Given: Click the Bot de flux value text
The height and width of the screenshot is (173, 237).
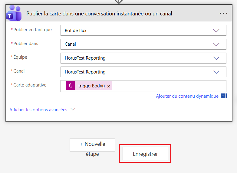Looking at the screenshot, I should (x=76, y=30).
